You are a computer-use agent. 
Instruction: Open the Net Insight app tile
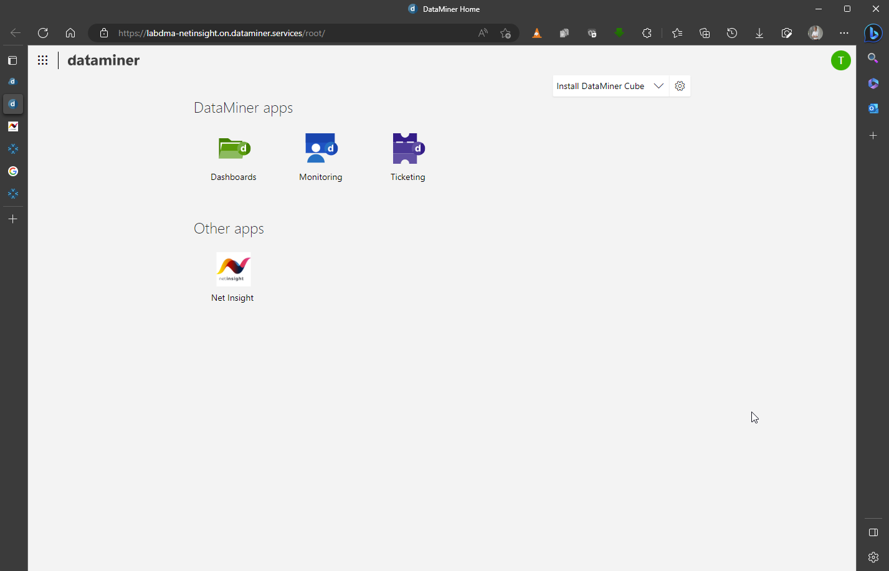[233, 278]
